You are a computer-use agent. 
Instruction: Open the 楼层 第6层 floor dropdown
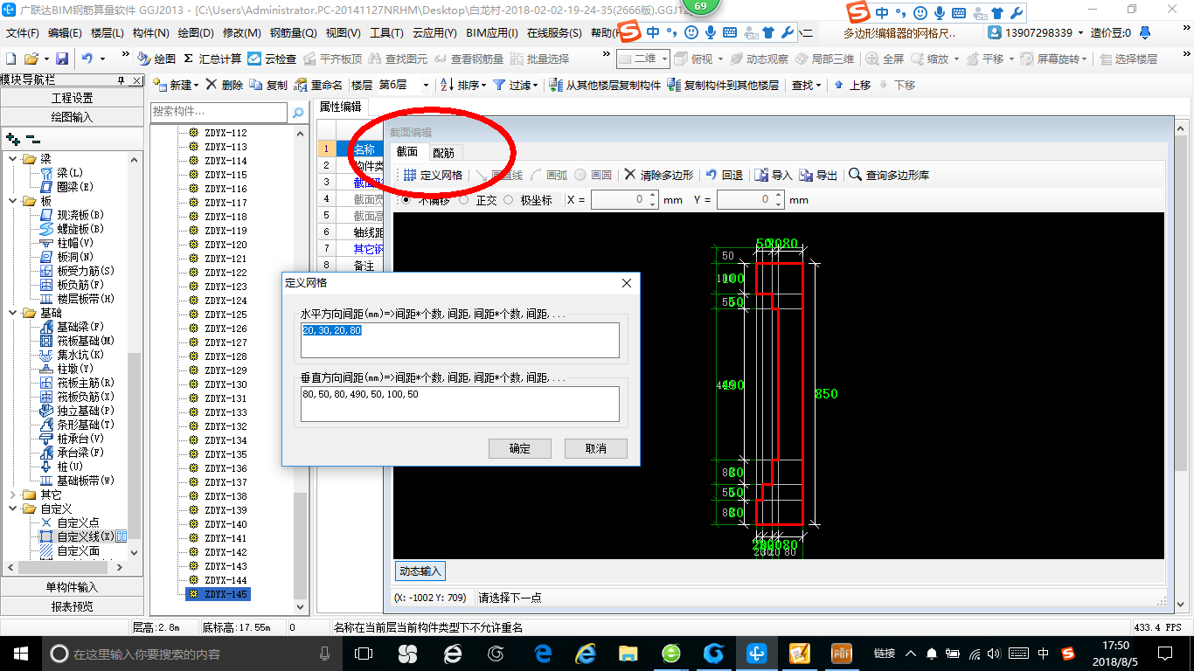(x=426, y=85)
